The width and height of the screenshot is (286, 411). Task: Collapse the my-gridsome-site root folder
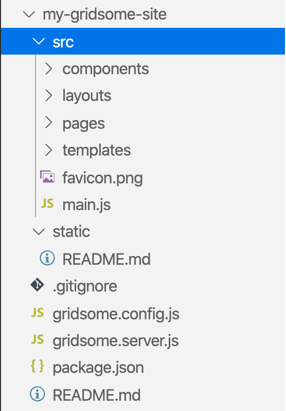pyautogui.click(x=29, y=14)
